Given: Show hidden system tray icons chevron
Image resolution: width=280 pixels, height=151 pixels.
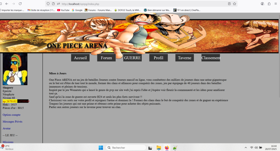Looking at the screenshot, I should 246,148.
